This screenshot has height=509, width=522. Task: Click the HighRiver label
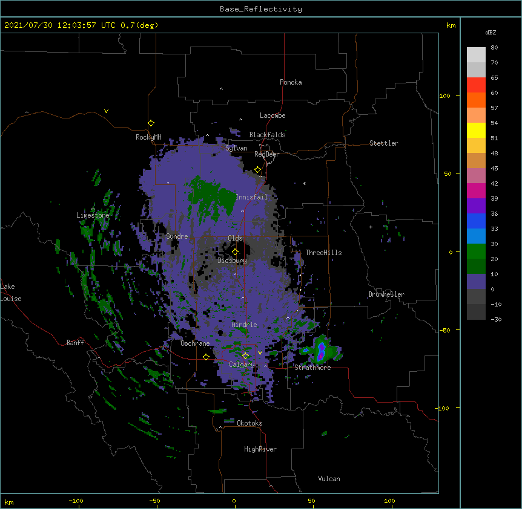[260, 449]
